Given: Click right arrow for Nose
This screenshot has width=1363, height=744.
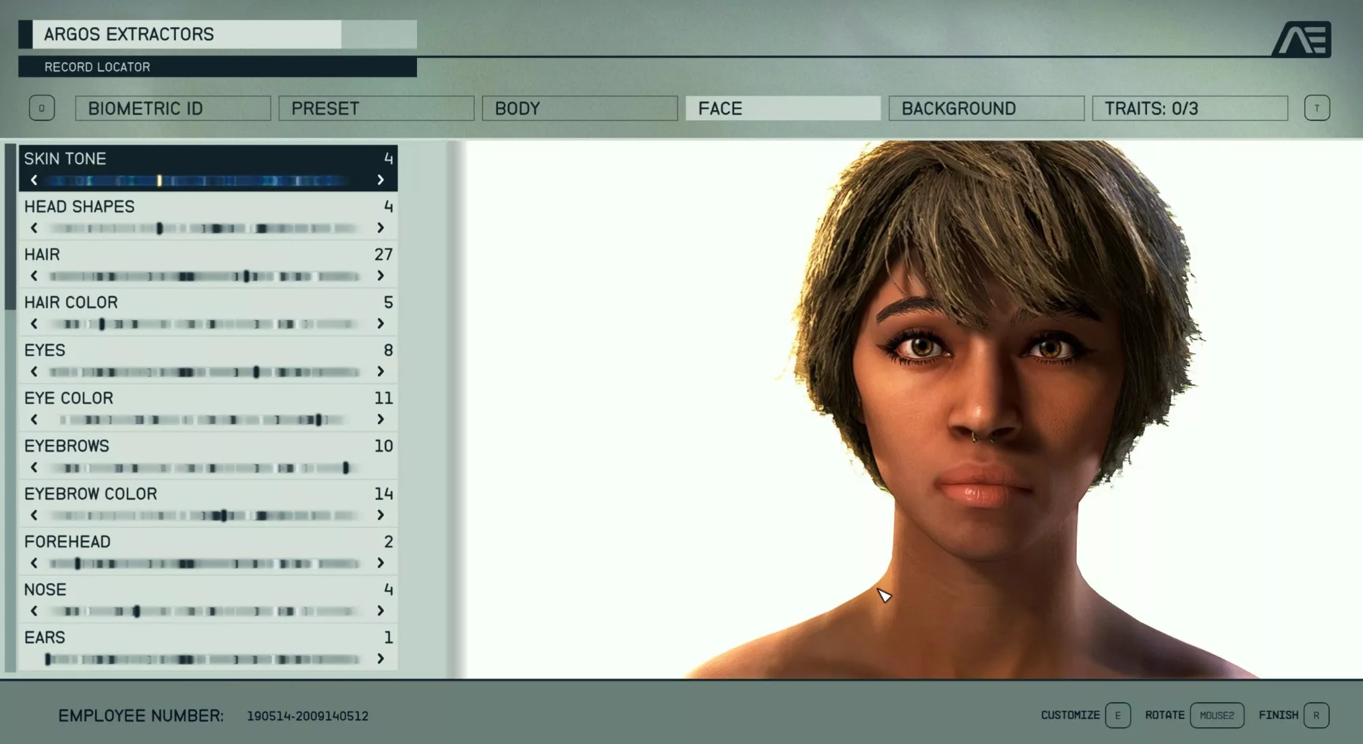Looking at the screenshot, I should tap(381, 611).
